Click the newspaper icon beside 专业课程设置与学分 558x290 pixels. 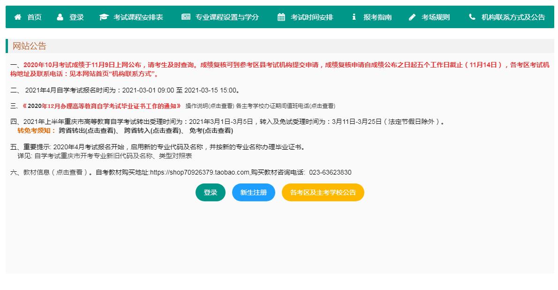click(x=186, y=17)
